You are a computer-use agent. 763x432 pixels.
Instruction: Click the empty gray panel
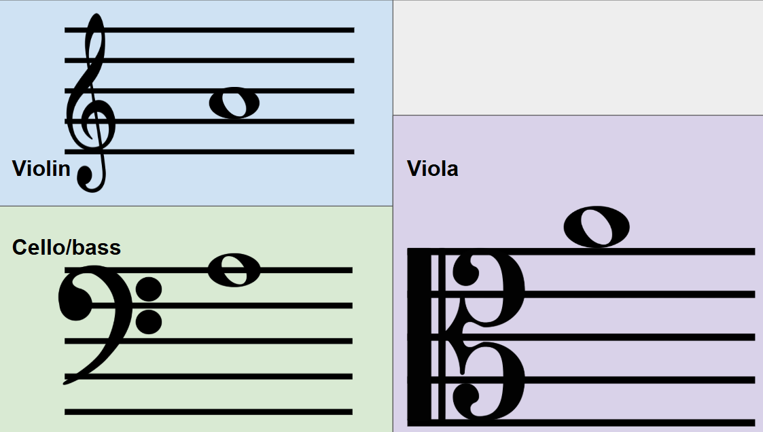tap(578, 58)
